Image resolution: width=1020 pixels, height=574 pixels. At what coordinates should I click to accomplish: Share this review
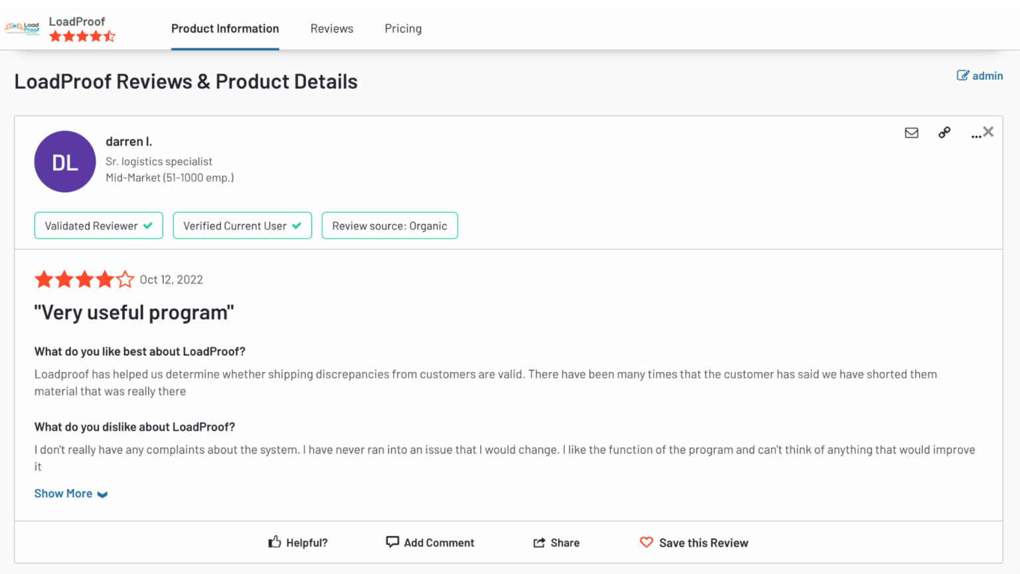tap(556, 542)
